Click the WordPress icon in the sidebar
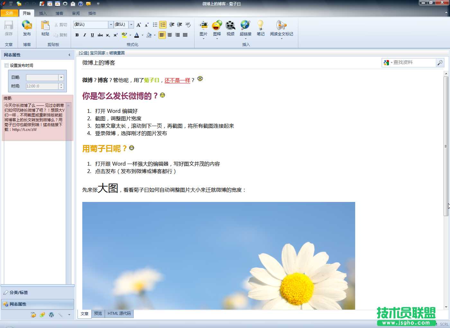Screen dimensions: 450x328 pyautogui.click(x=51, y=315)
